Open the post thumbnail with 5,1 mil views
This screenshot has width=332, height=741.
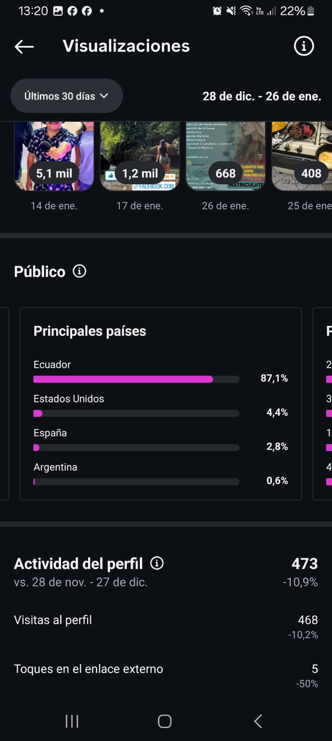[x=54, y=156]
